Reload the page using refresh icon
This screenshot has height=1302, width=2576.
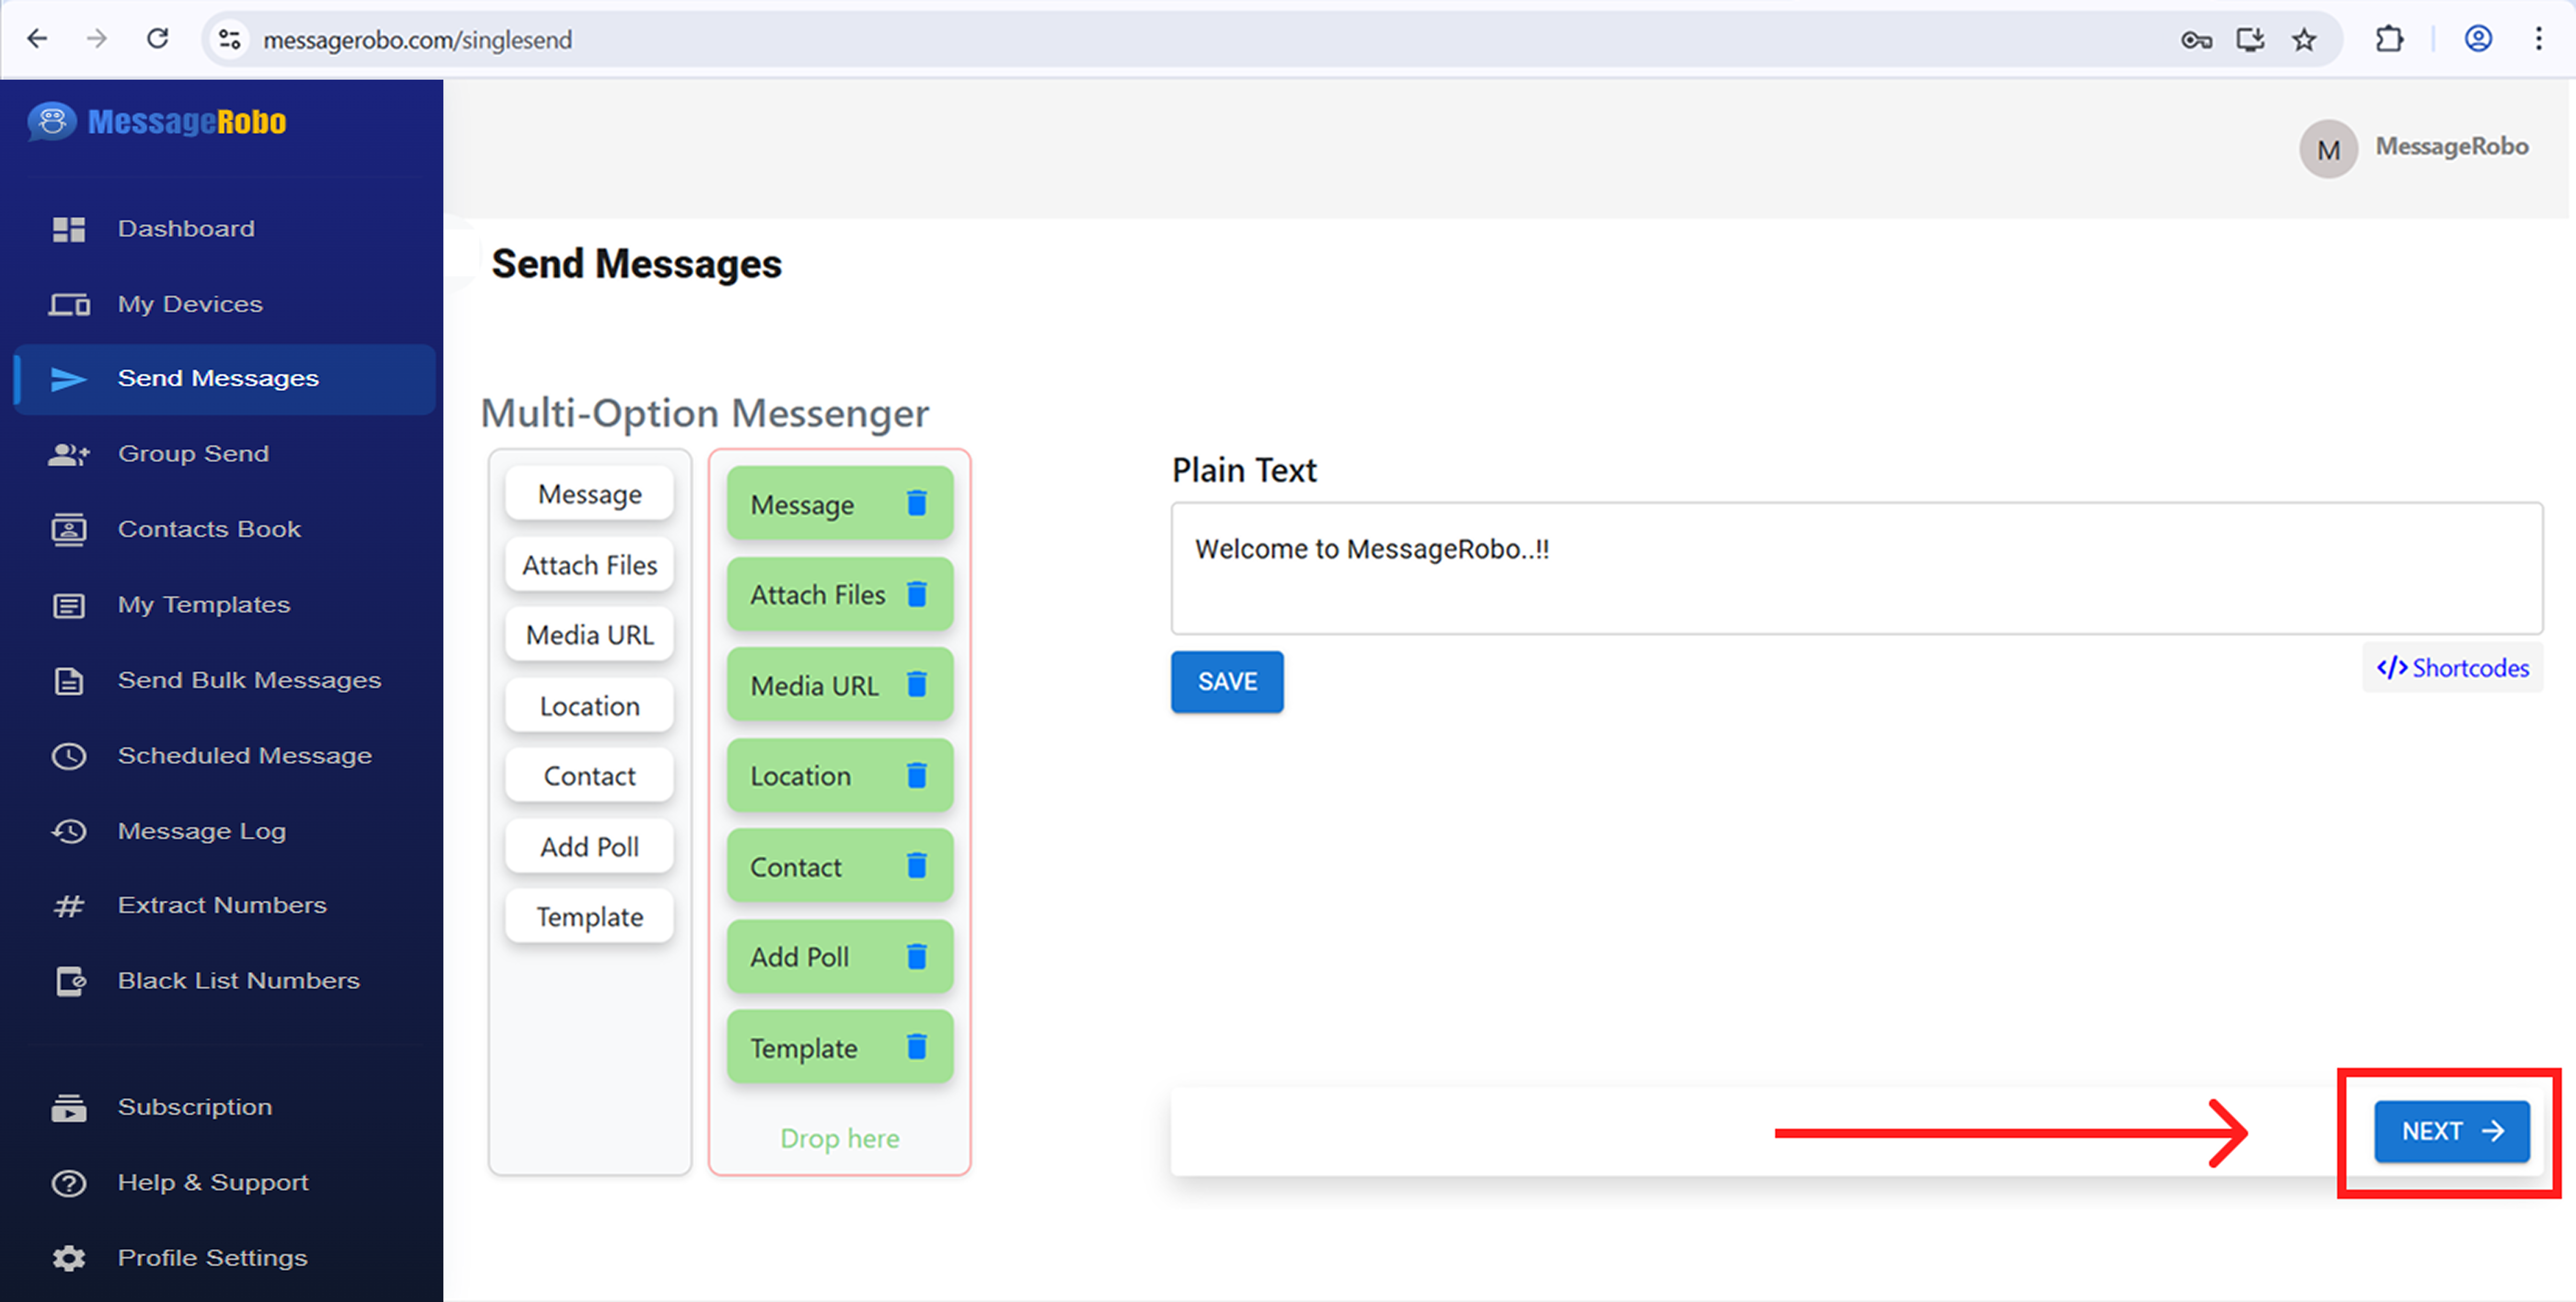click(x=157, y=40)
